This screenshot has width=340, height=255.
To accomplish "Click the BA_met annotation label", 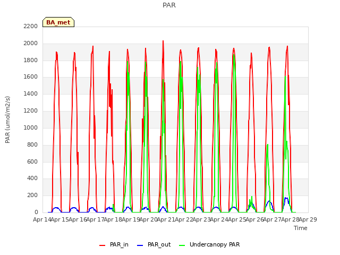I will (58, 22).
